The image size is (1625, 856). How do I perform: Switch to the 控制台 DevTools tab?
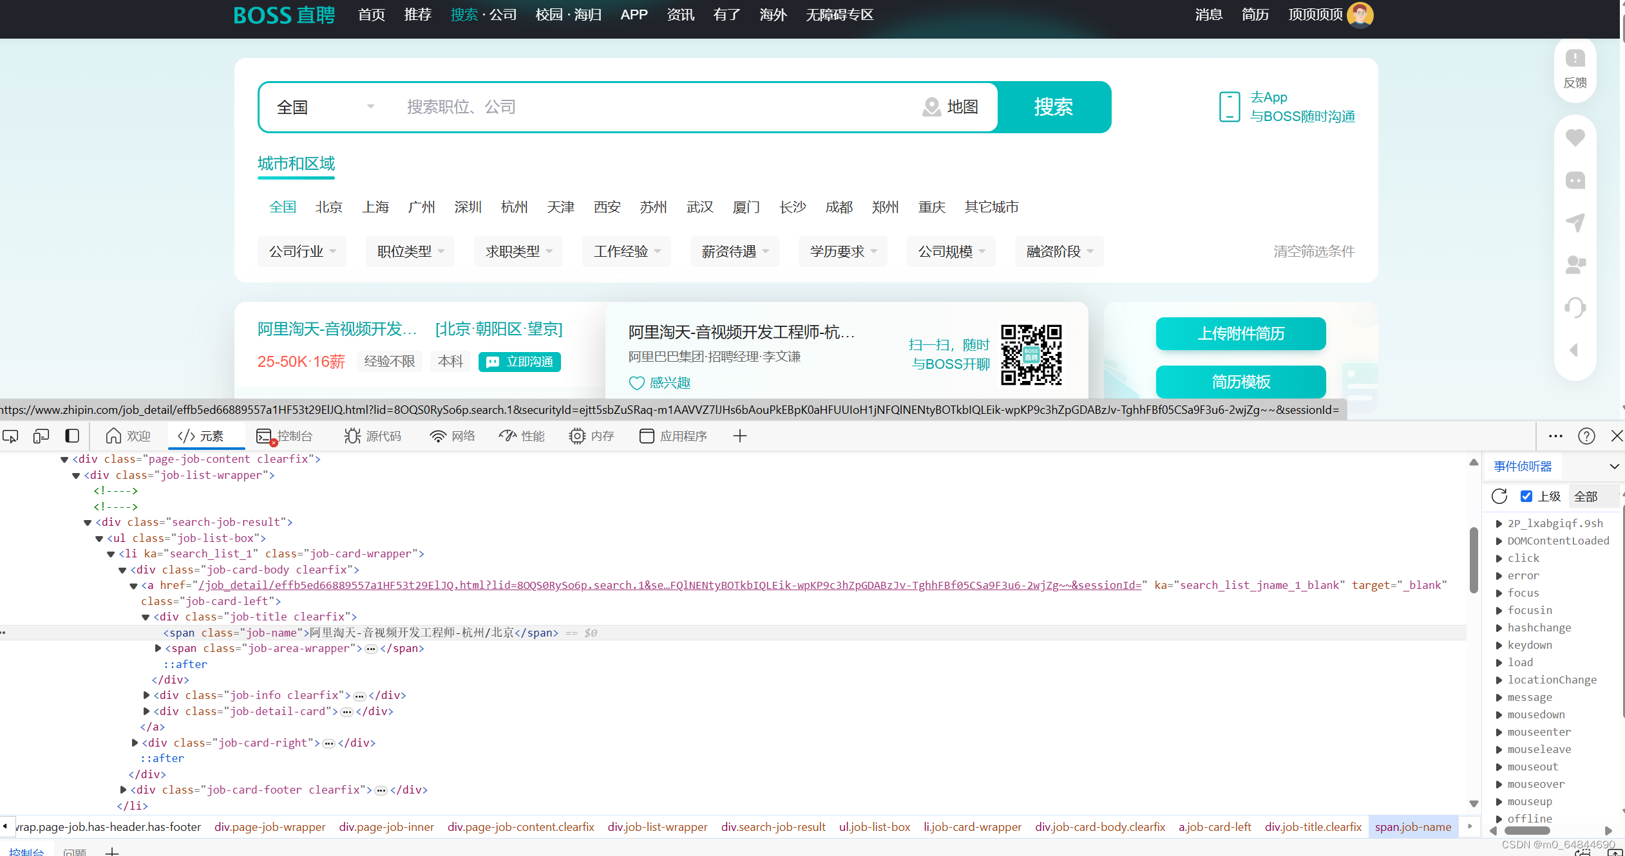285,436
